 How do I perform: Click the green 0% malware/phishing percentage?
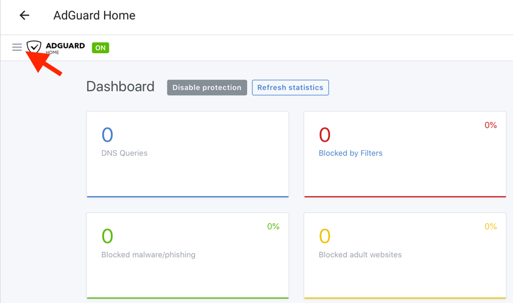pyautogui.click(x=273, y=226)
